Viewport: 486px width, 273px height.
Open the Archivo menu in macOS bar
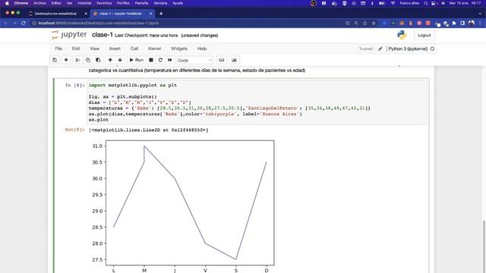pyautogui.click(x=39, y=3)
